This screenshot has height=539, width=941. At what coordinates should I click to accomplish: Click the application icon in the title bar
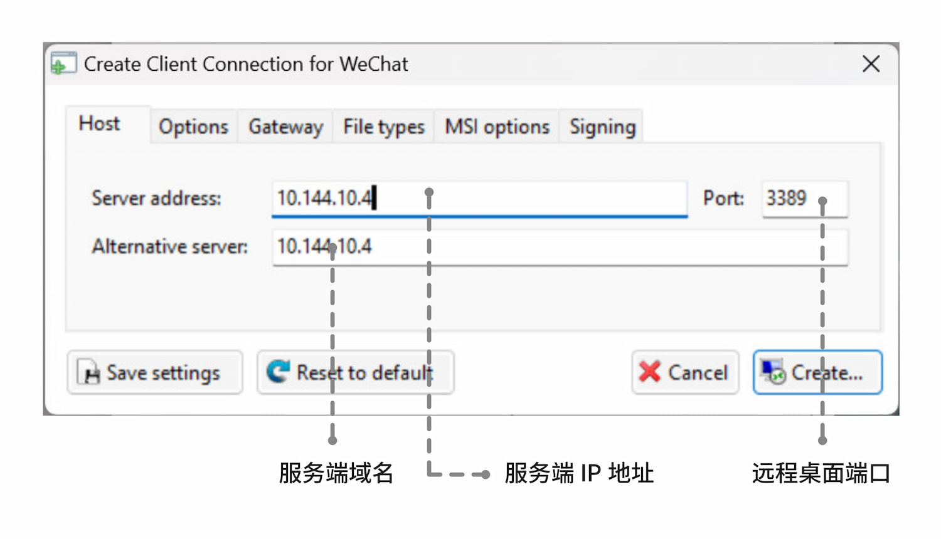click(63, 63)
